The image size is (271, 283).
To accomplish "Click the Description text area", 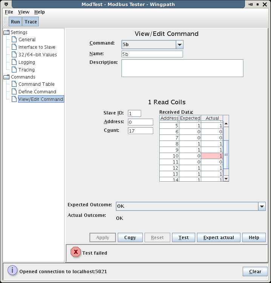I will coord(182,68).
